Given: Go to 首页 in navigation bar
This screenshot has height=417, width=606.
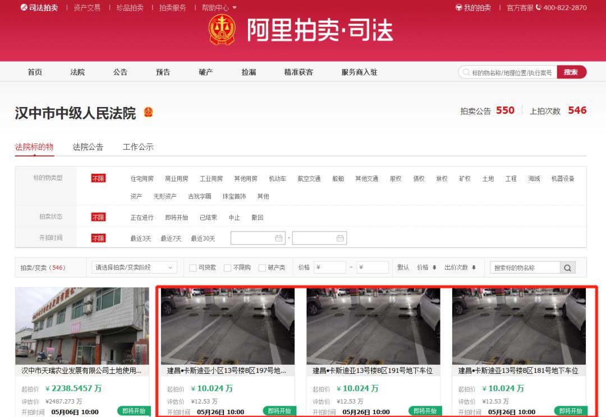Looking at the screenshot, I should tap(35, 72).
